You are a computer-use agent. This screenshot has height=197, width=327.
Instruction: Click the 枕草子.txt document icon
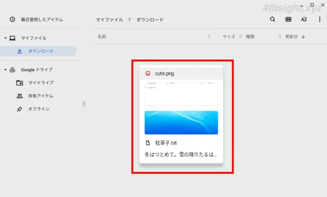[x=148, y=143]
